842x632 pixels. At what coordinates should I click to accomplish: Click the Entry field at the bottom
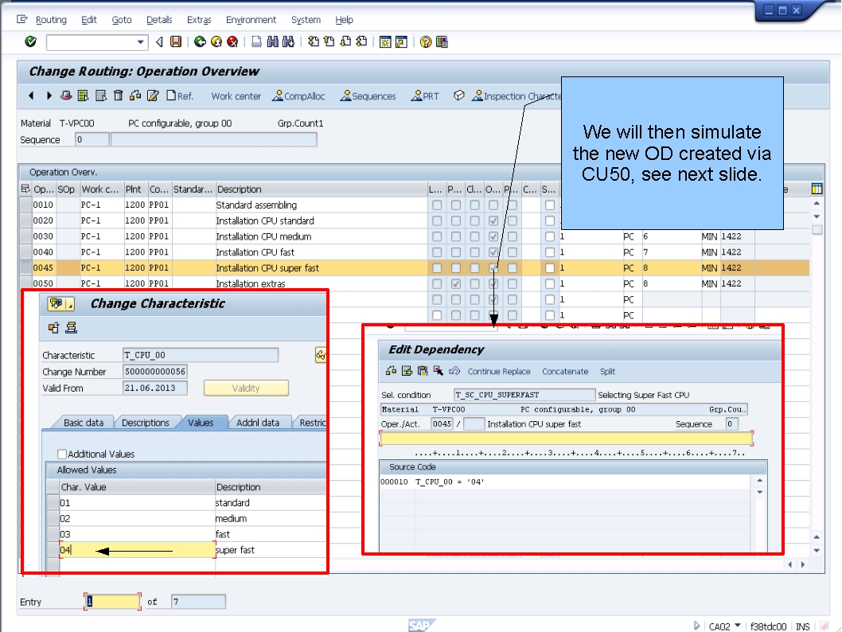(x=111, y=601)
